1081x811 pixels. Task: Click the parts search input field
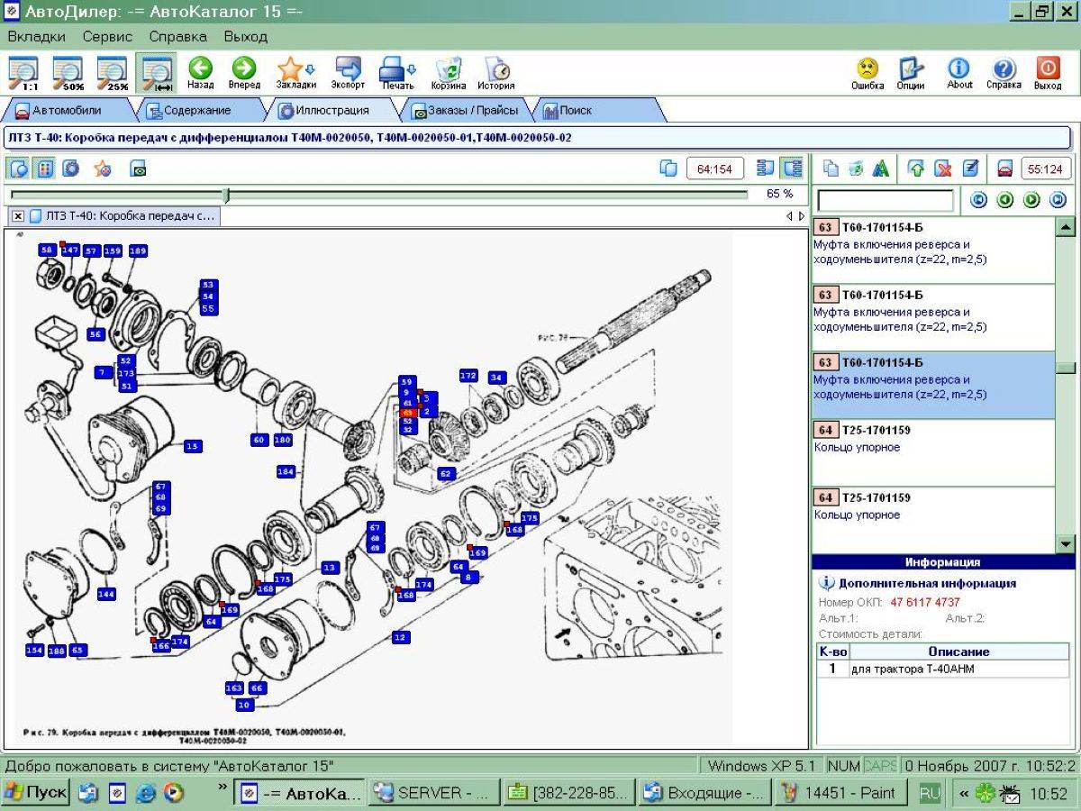click(885, 200)
